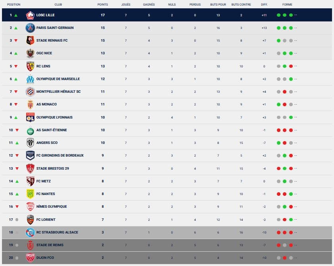Screen dimensions: 334x266
Task: Open the AS Monaco club name link
Action: pos(46,104)
